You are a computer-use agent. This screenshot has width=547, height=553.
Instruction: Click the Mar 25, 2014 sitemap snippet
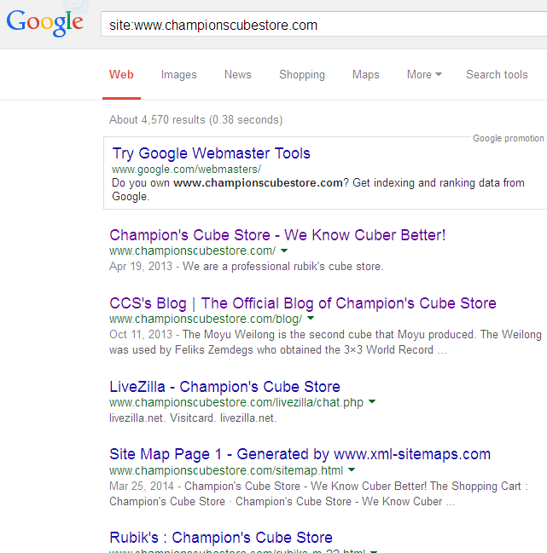[x=318, y=493]
